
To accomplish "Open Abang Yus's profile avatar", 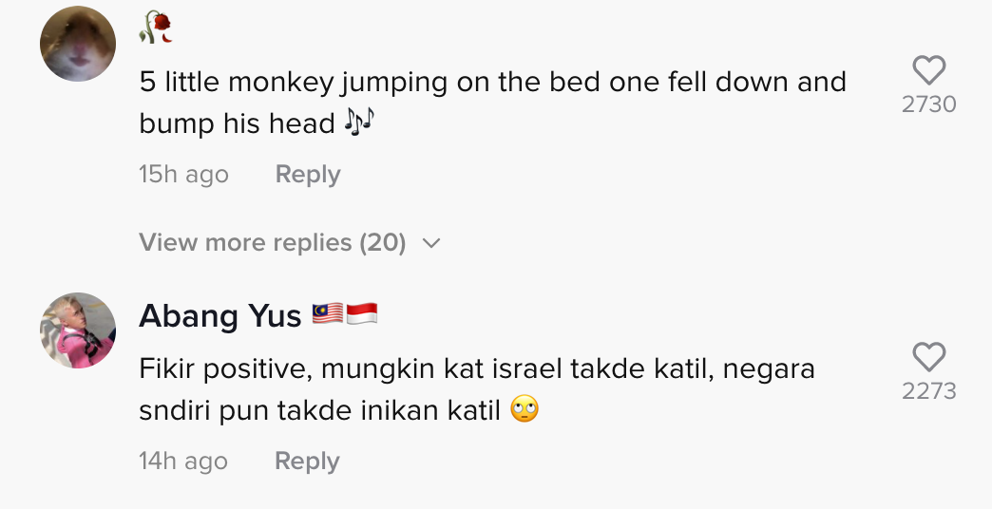I will pos(78,330).
